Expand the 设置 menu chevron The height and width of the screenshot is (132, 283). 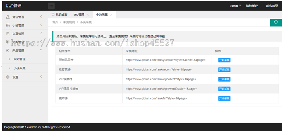(41, 77)
